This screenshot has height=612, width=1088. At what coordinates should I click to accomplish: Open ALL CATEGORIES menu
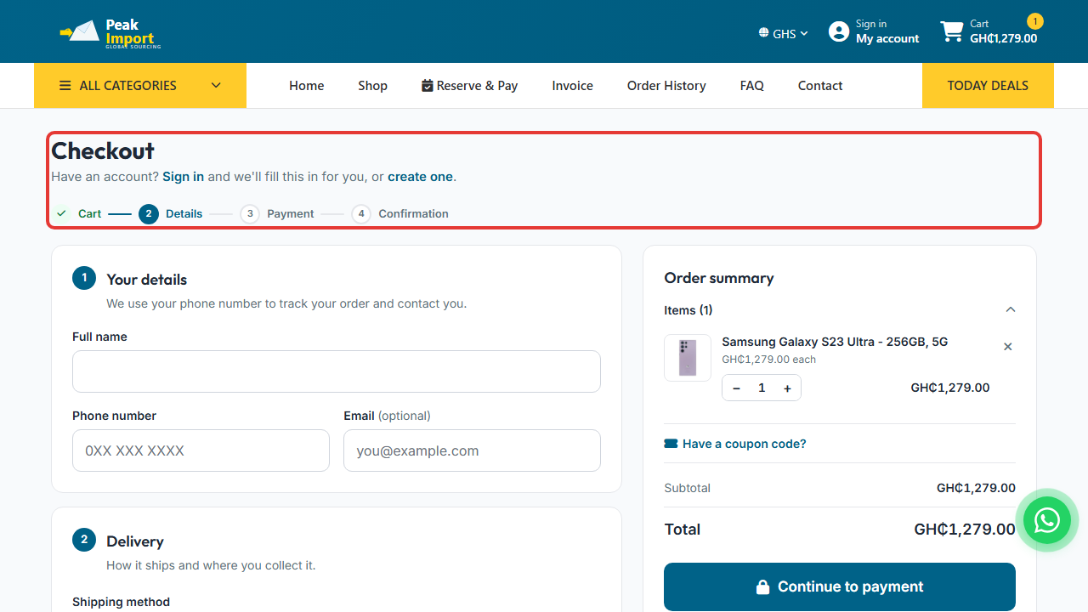click(140, 86)
